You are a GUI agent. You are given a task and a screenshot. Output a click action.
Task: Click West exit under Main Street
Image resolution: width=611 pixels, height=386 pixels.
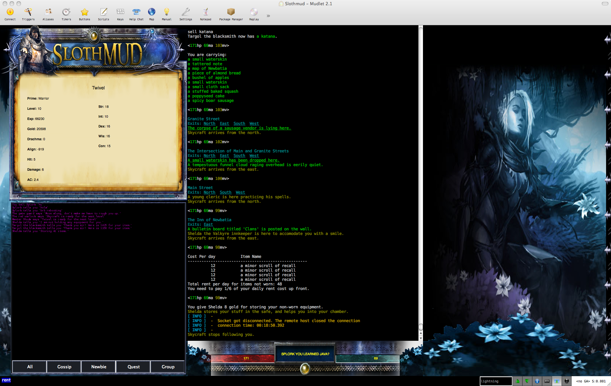tap(240, 192)
